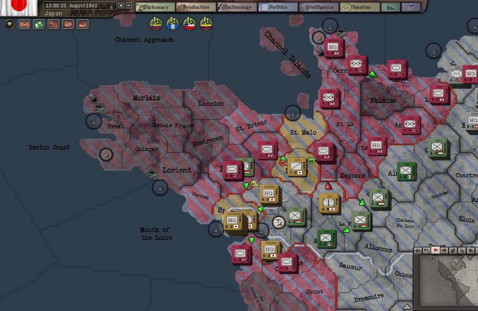The height and width of the screenshot is (311, 478).
Task: Open the Statistics chart icon tab
Action: click(390, 7)
